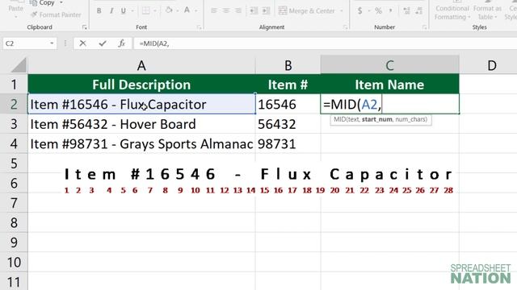517x290 pixels.
Task: Click the Fill Color paint bucket icon
Action: 169,10
